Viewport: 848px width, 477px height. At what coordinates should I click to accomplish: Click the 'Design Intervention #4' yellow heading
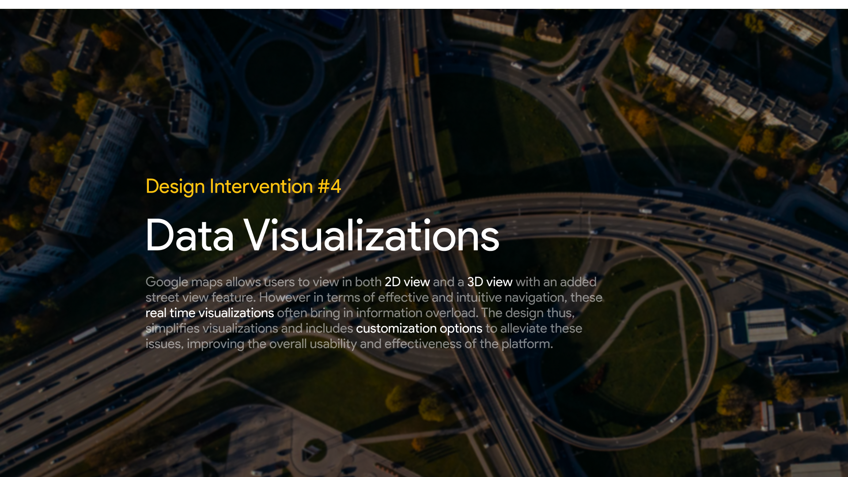coord(243,186)
